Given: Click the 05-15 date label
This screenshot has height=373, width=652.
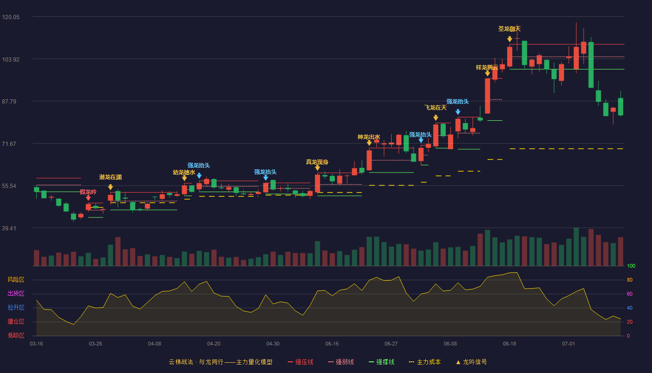Looking at the screenshot, I should click(332, 344).
